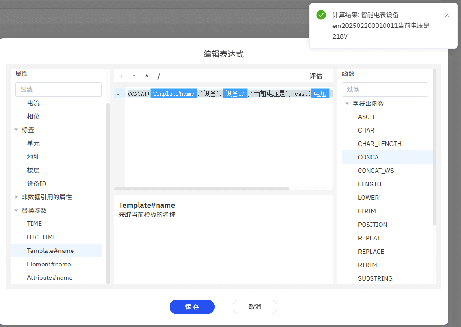Click the division operator icon

pyautogui.click(x=158, y=76)
